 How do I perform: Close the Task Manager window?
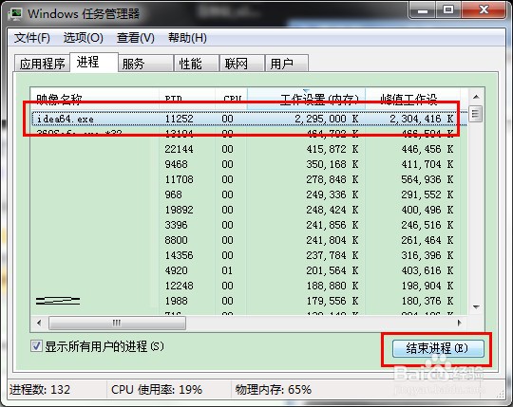click(484, 10)
